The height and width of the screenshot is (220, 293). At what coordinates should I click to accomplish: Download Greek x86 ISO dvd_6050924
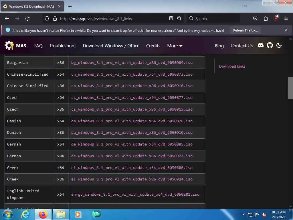[132, 179]
